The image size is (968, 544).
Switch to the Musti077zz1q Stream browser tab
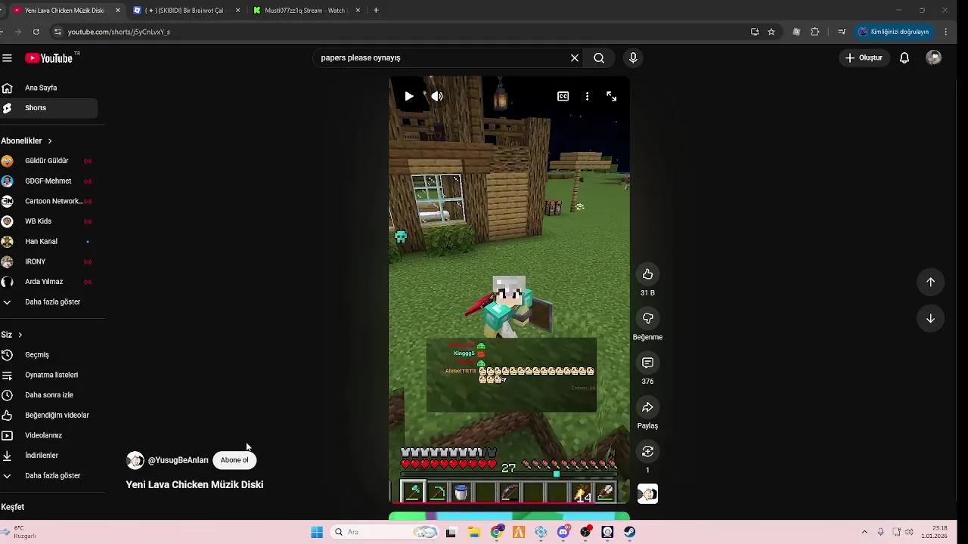[306, 11]
